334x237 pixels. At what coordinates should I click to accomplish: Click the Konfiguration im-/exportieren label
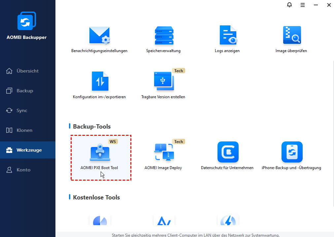coord(99,97)
